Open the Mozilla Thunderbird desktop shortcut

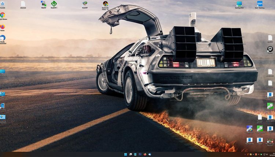tap(3, 38)
